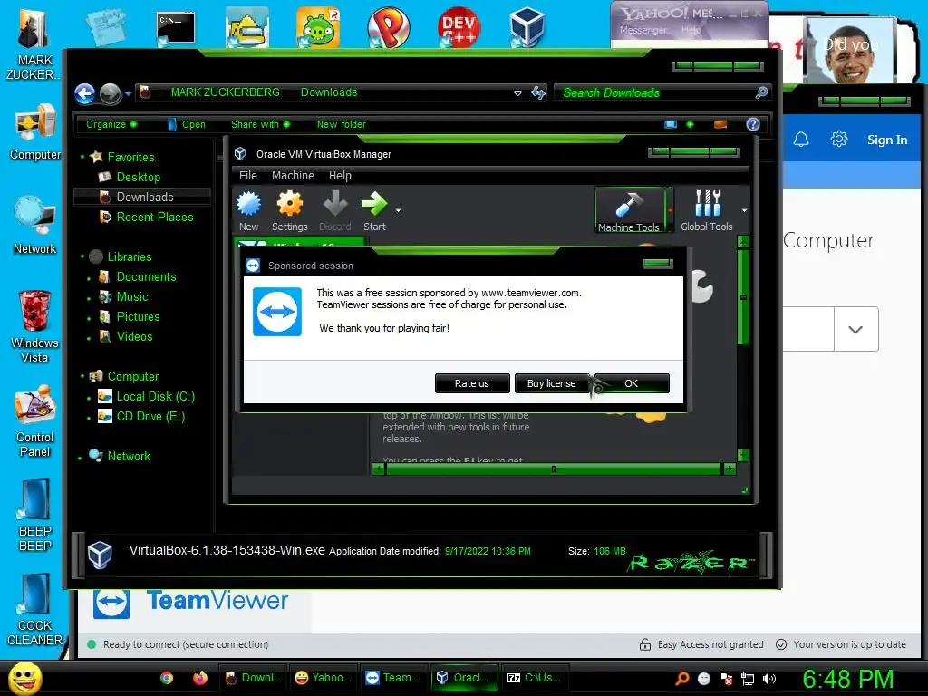Select Documents library
The image size is (928, 696).
click(146, 277)
